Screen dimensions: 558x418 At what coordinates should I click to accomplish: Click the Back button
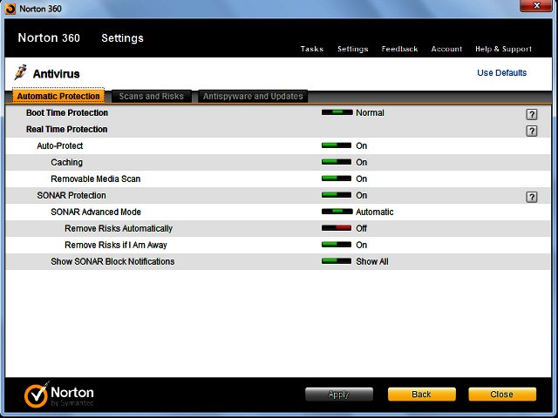pos(422,394)
